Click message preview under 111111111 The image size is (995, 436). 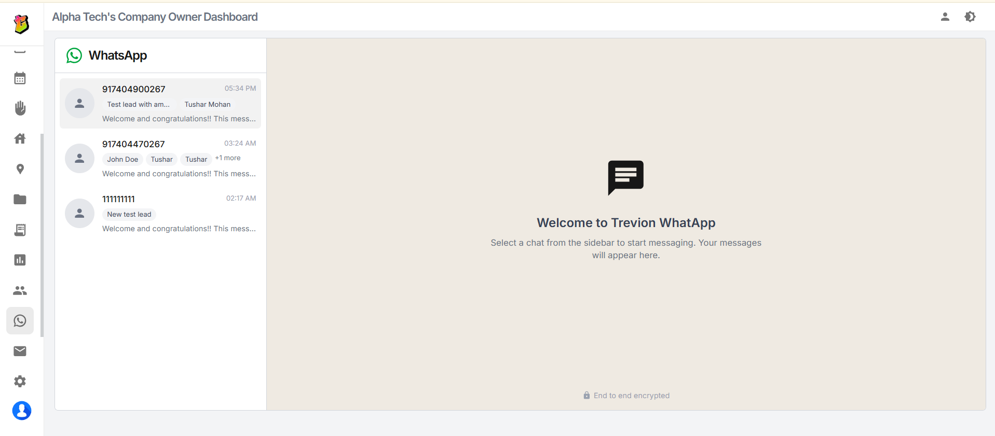tap(179, 229)
